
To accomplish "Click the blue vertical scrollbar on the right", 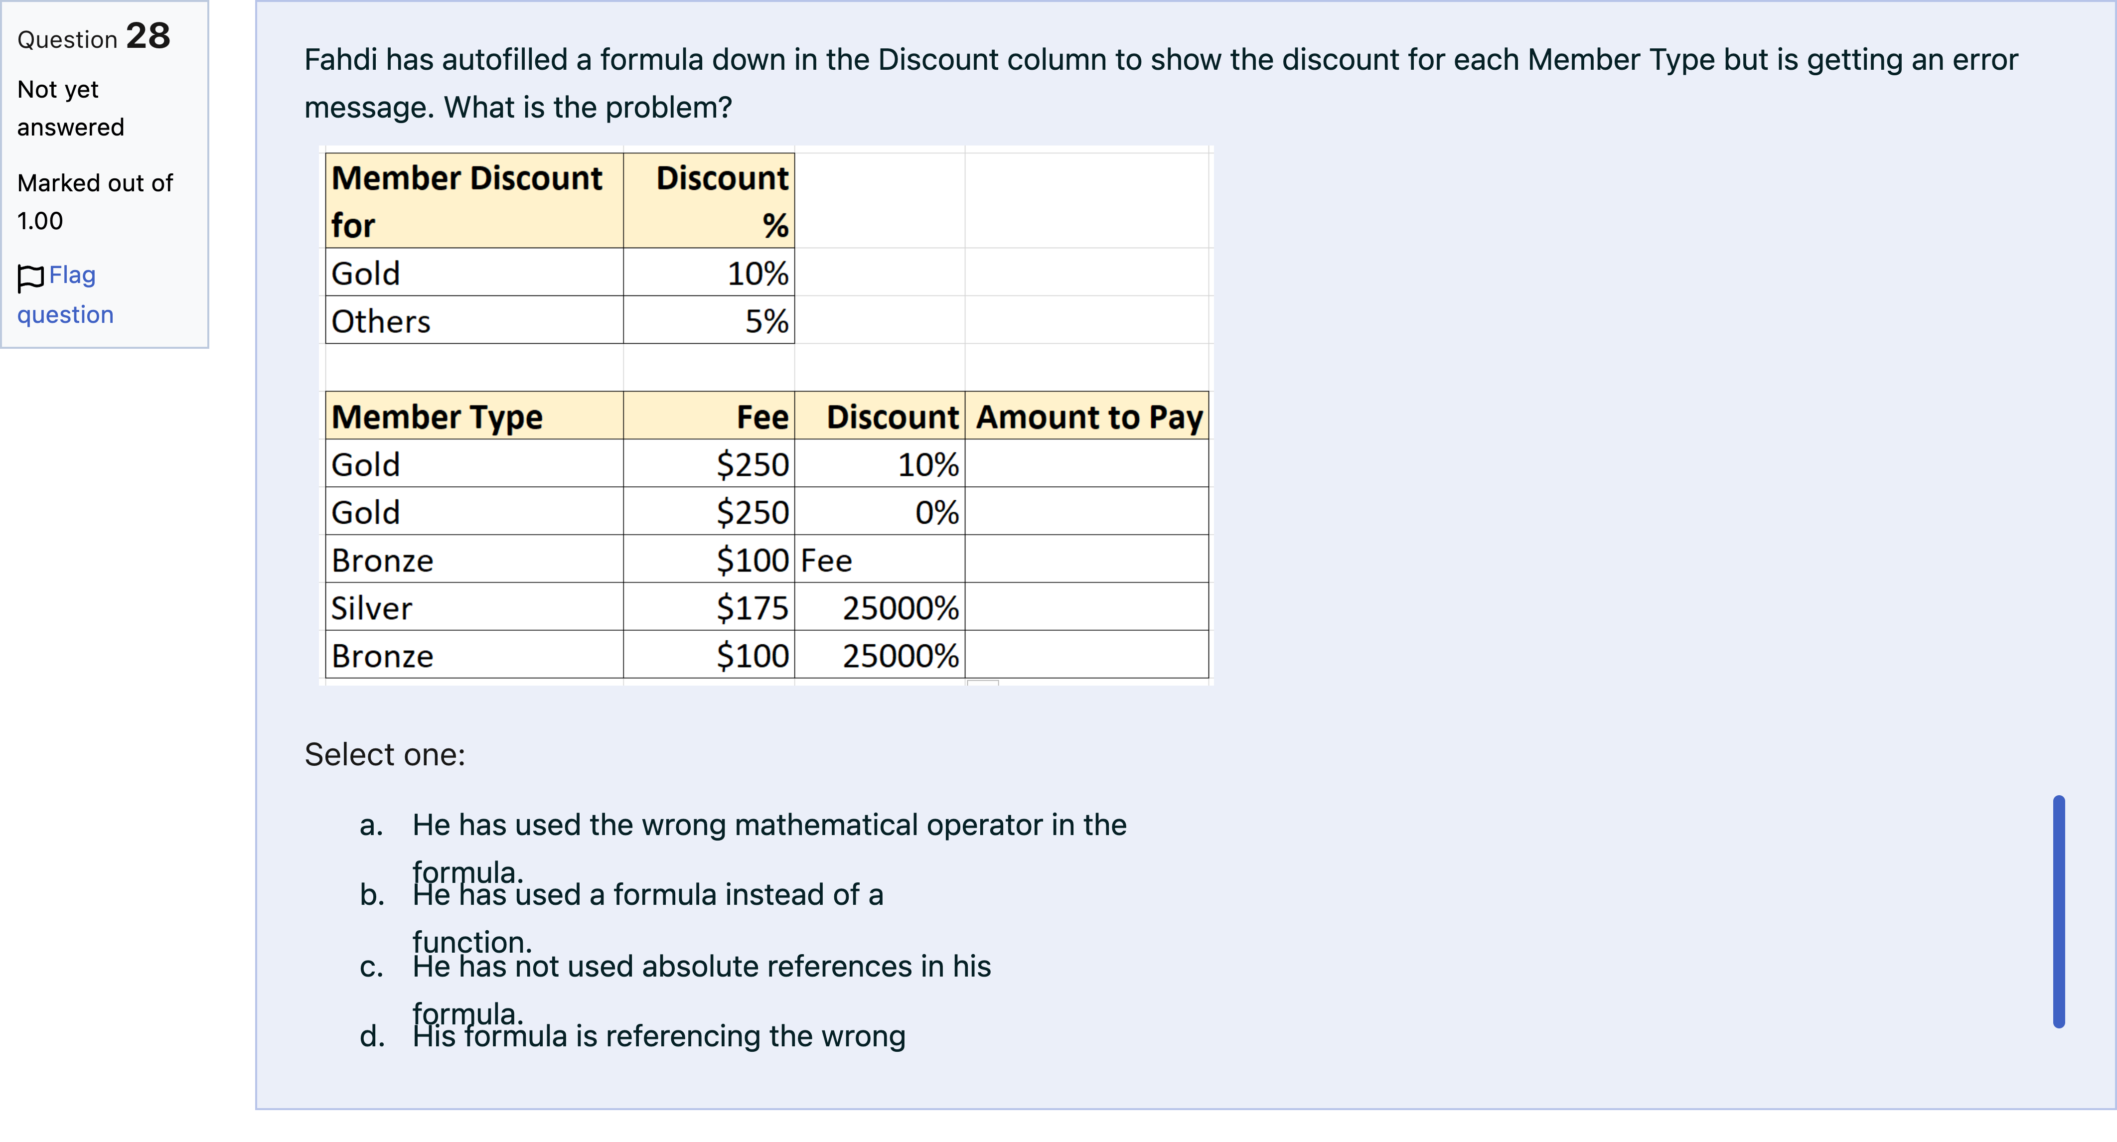I will tap(2058, 911).
